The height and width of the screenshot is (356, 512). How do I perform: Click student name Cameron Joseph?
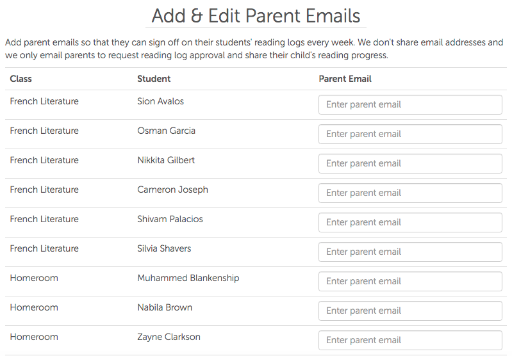(172, 190)
